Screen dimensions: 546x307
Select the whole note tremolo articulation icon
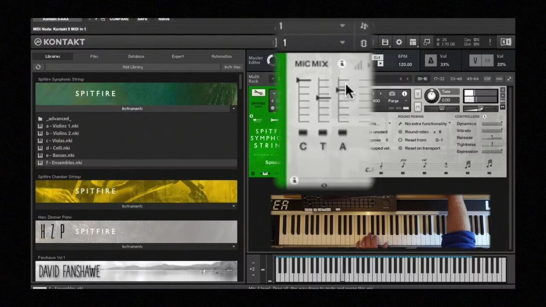click(446, 165)
